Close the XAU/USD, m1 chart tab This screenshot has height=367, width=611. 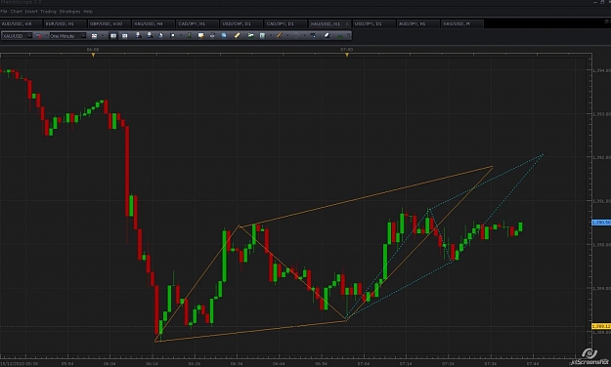pos(347,24)
